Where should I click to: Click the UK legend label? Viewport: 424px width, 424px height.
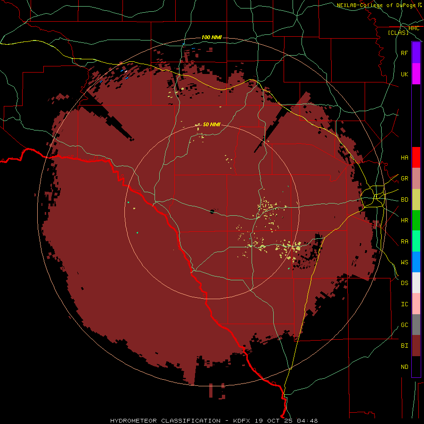404,74
